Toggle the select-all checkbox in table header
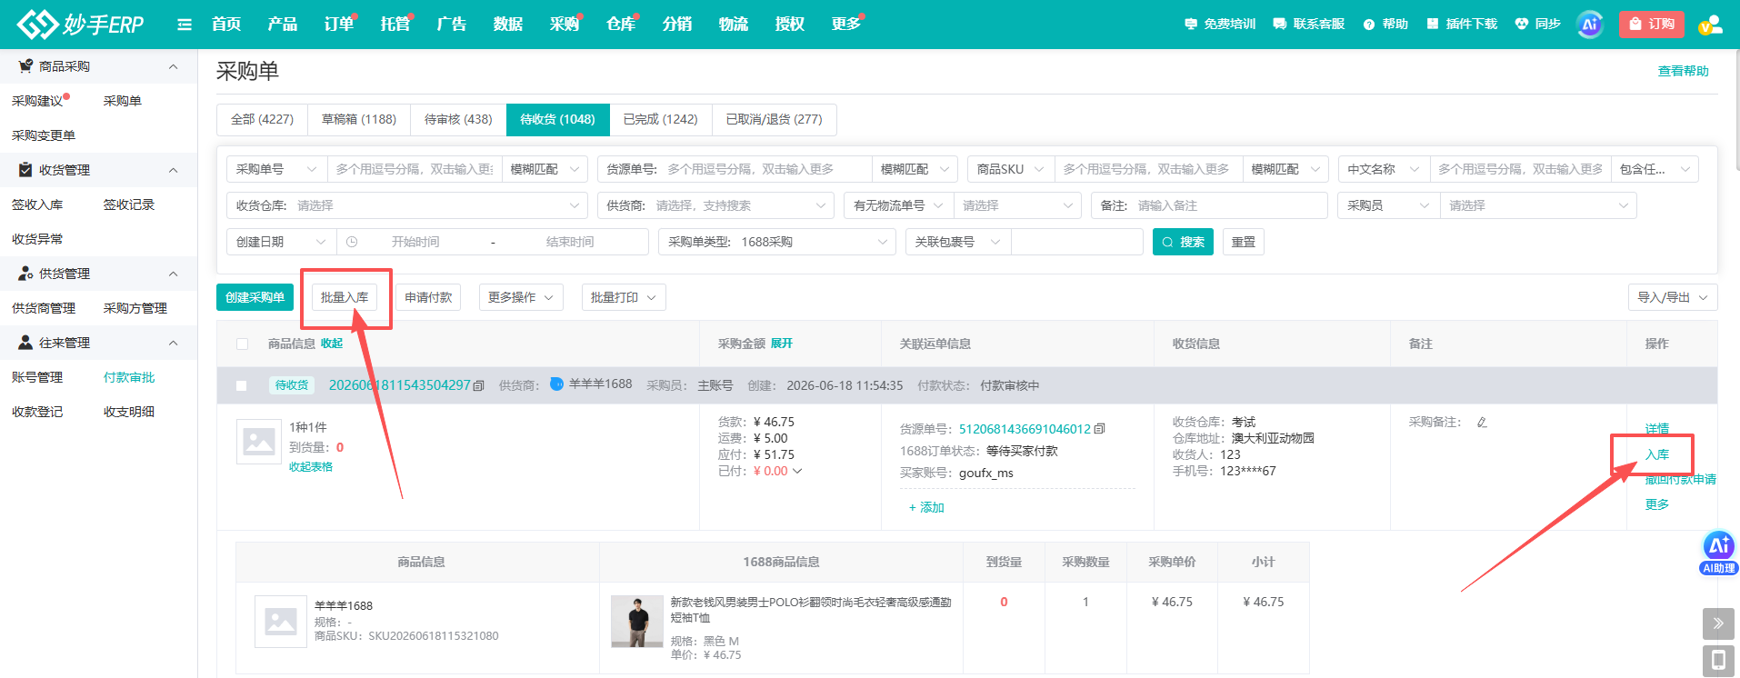The image size is (1740, 678). click(242, 344)
